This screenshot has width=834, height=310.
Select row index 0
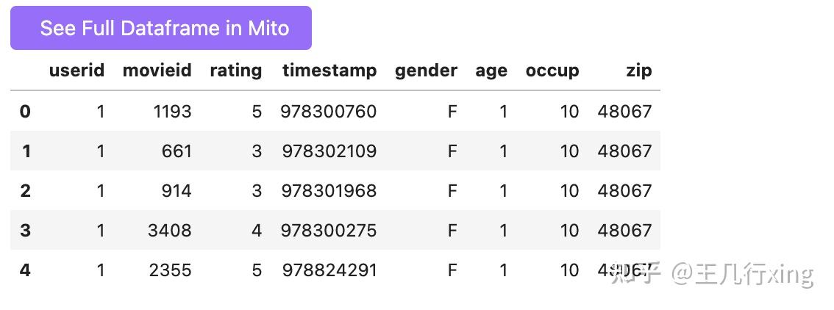point(25,112)
